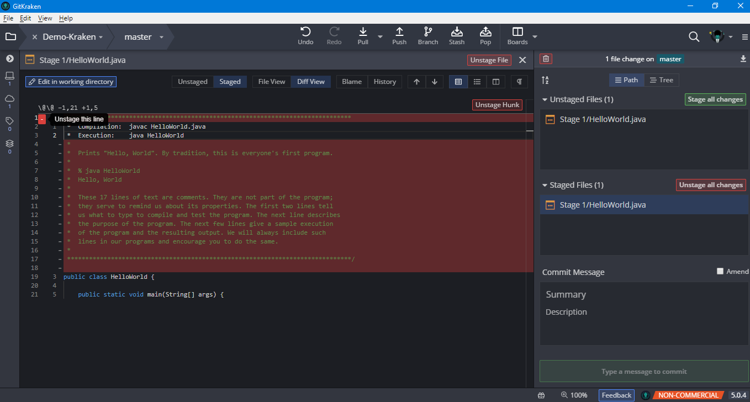Switch to hunk diff view icon

tap(458, 82)
